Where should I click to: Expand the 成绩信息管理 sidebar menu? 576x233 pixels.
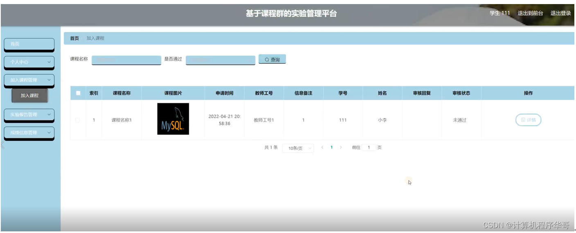[x=29, y=133]
